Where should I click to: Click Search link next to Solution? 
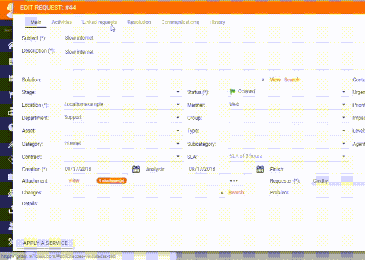[291, 80]
